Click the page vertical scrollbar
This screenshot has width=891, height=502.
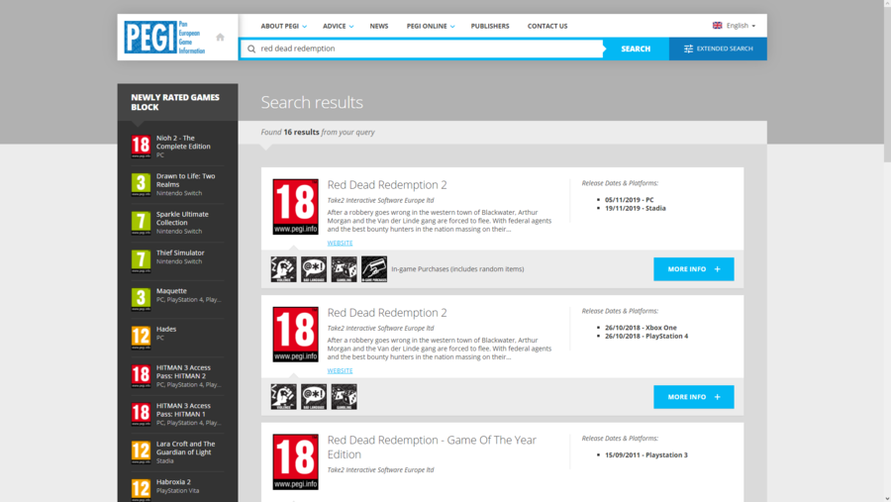coord(887,85)
